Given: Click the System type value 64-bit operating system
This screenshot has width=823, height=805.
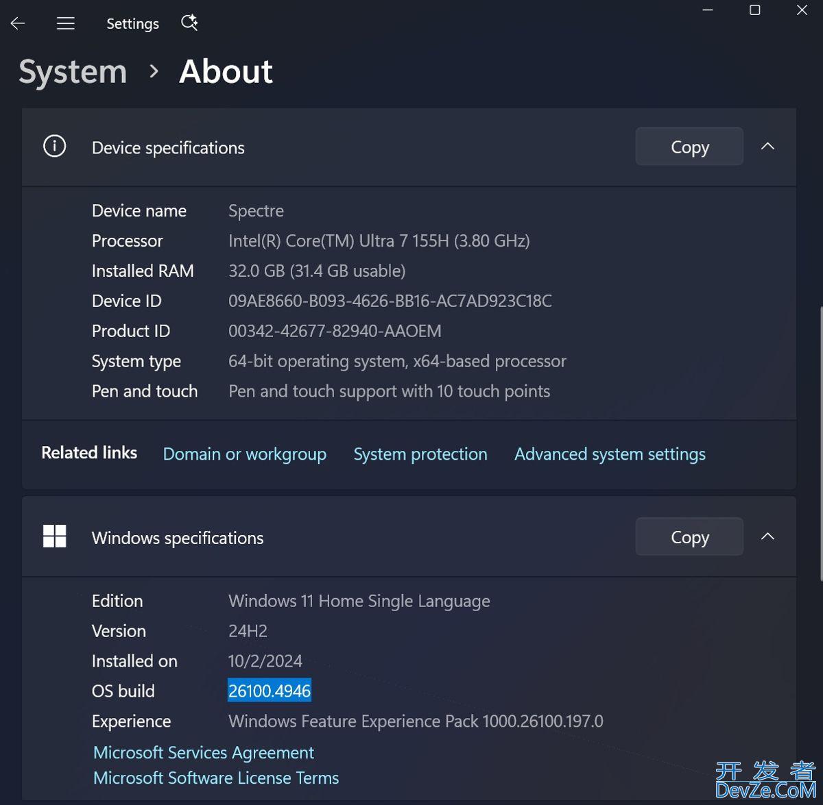Looking at the screenshot, I should point(397,362).
